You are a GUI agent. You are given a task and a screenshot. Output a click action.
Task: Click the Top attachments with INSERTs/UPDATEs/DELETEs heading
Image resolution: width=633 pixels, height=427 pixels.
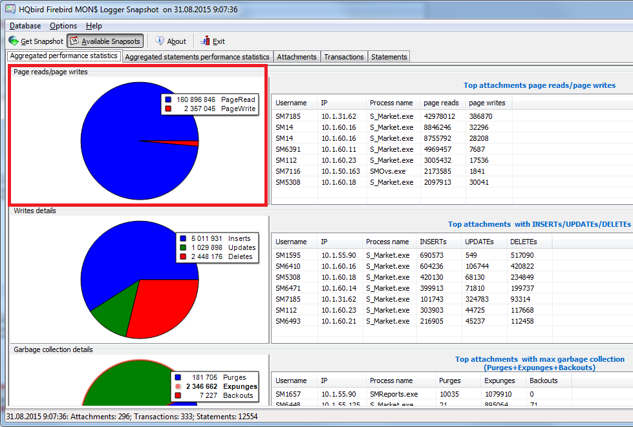539,224
